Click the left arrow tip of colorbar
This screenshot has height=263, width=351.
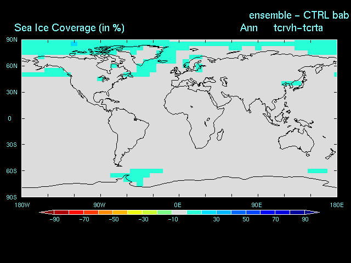click(x=41, y=212)
